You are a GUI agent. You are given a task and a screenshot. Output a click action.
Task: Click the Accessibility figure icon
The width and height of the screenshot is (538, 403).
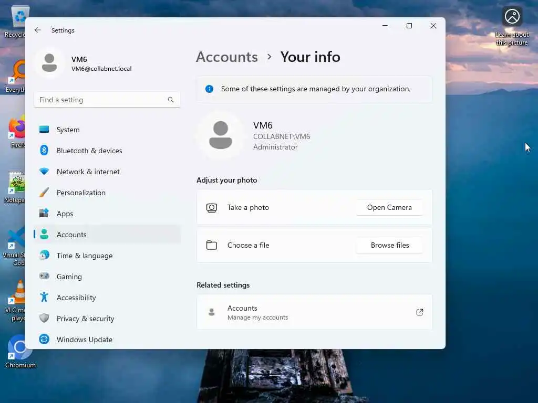click(x=44, y=297)
